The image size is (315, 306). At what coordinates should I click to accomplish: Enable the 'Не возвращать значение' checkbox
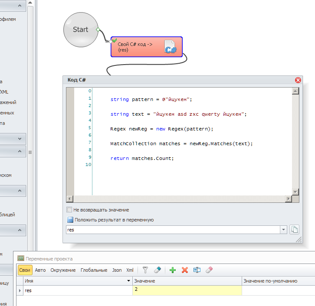coord(69,210)
